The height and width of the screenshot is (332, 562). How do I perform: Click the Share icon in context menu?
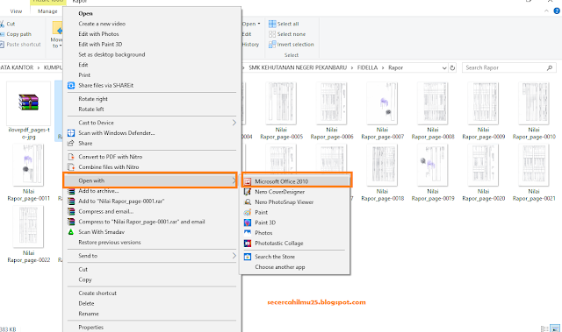click(x=71, y=143)
